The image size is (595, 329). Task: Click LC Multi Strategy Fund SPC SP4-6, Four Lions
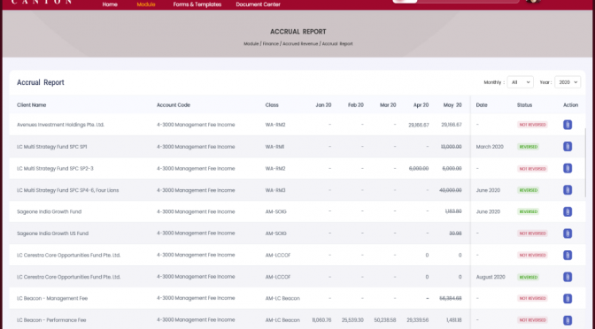click(67, 190)
